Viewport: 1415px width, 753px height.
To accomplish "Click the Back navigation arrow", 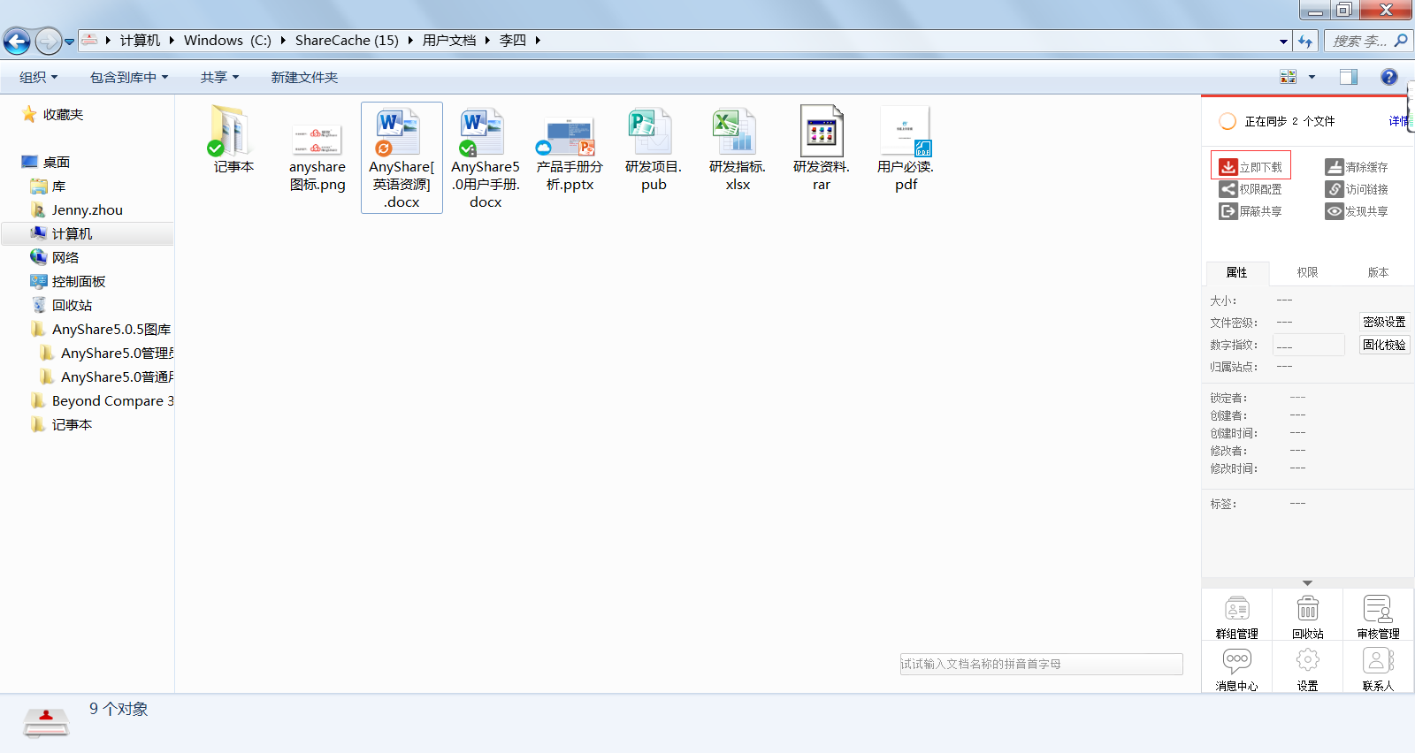I will pyautogui.click(x=17, y=41).
